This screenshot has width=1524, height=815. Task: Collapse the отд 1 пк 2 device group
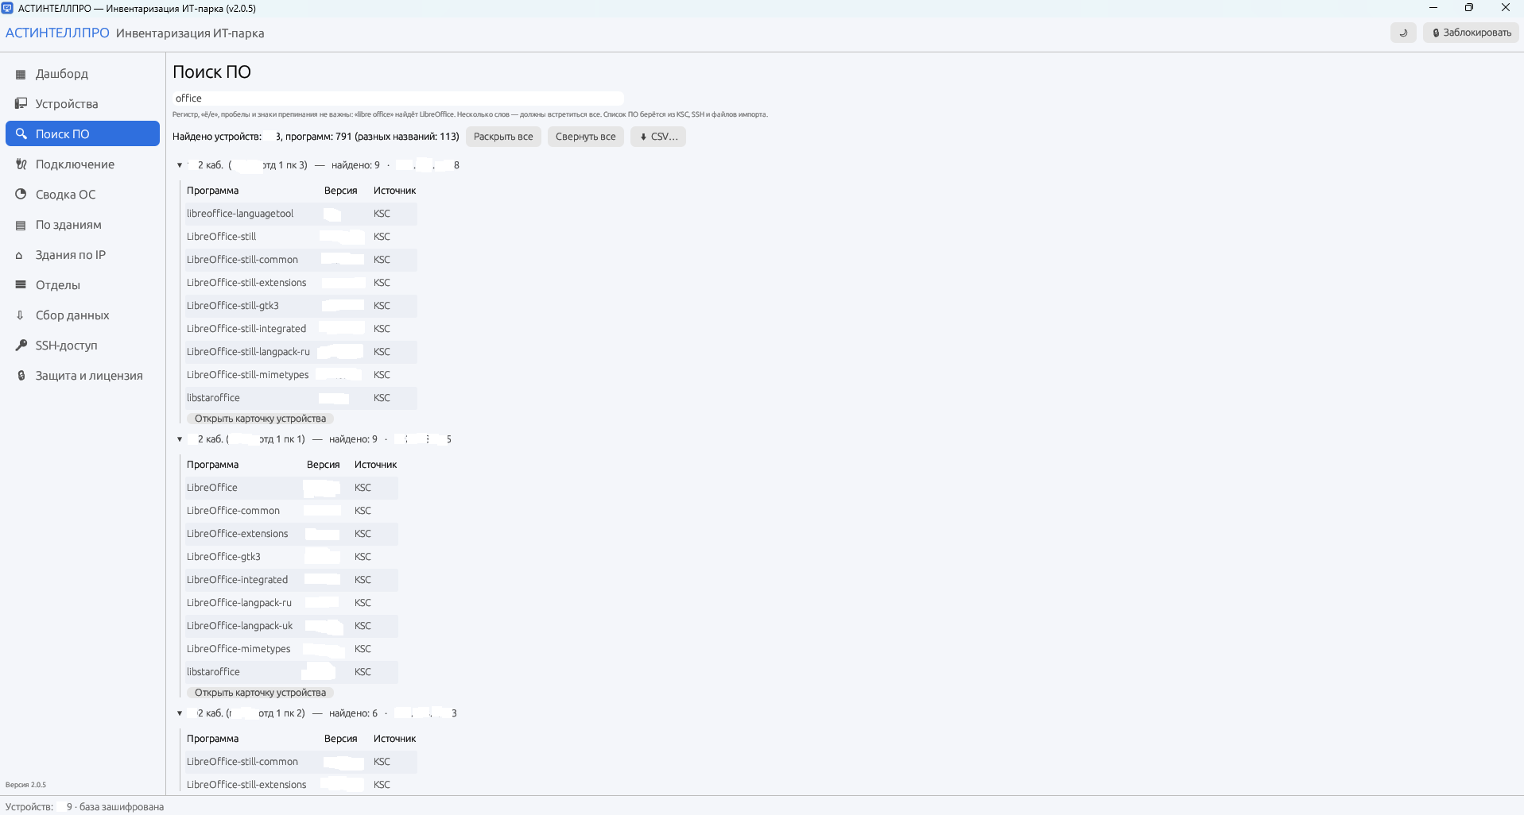180,713
